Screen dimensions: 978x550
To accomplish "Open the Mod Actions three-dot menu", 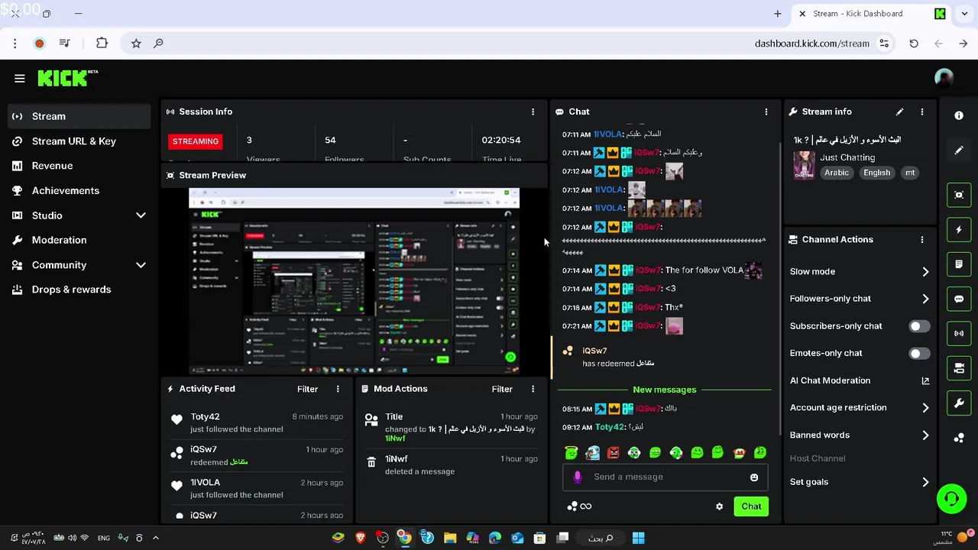I will [x=533, y=389].
